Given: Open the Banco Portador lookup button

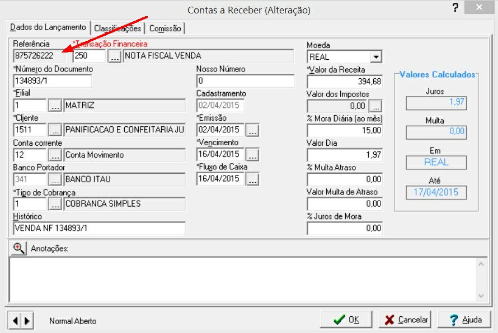Looking at the screenshot, I should (x=55, y=179).
